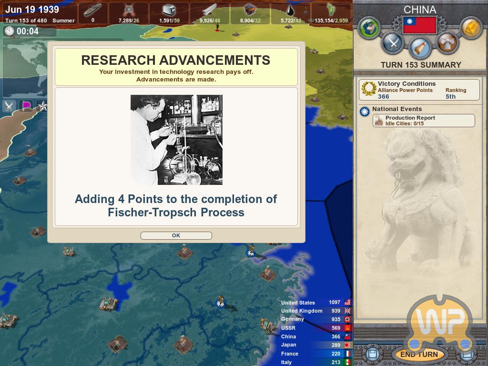Screen dimensions: 488x366
Task: Open the column pillar icon
Action: (x=447, y=43)
